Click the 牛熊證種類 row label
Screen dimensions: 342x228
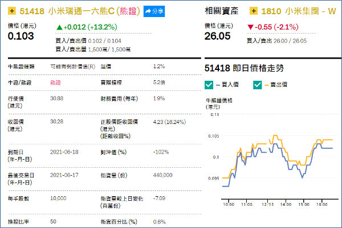pos(21,67)
